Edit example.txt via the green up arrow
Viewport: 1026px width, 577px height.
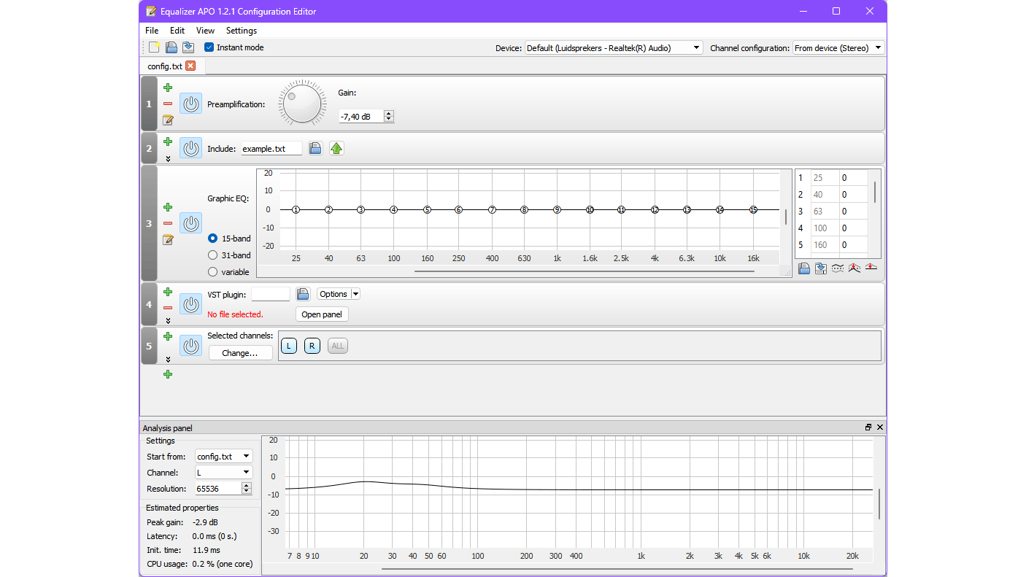click(x=336, y=147)
